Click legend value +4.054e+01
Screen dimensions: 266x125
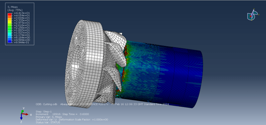click(22, 15)
